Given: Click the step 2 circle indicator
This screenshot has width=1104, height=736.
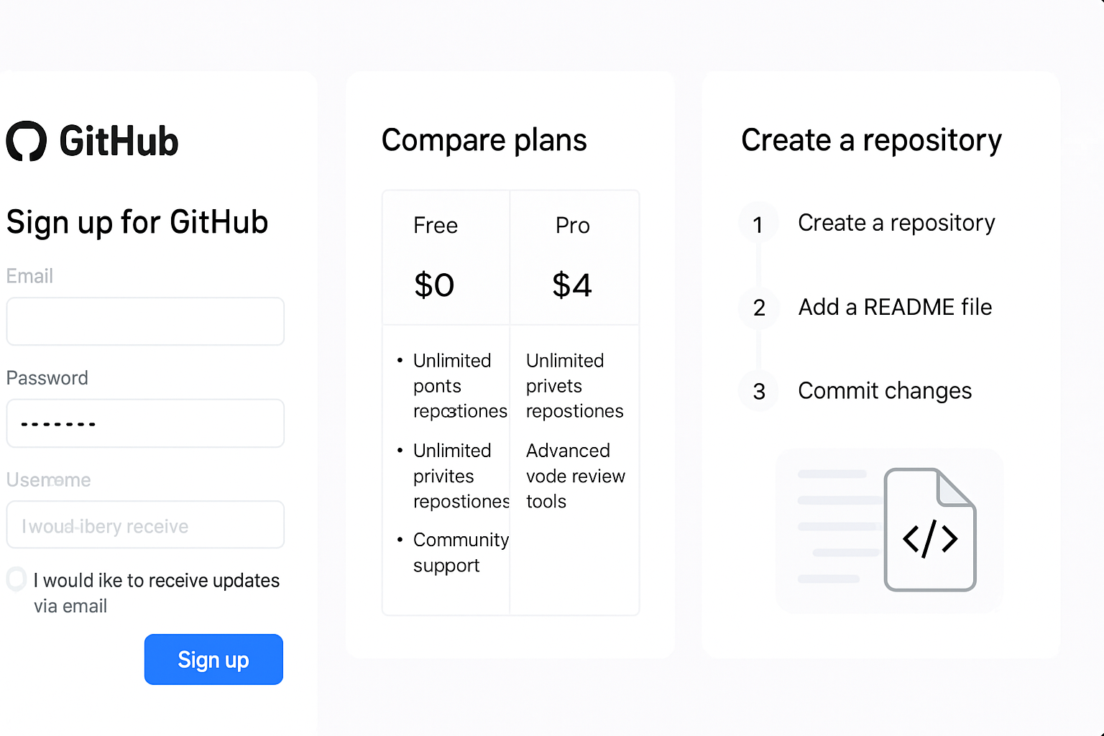Looking at the screenshot, I should (x=758, y=308).
